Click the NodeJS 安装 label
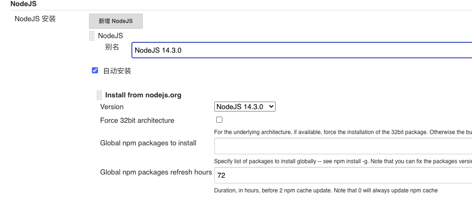The width and height of the screenshot is (472, 198). 35,19
